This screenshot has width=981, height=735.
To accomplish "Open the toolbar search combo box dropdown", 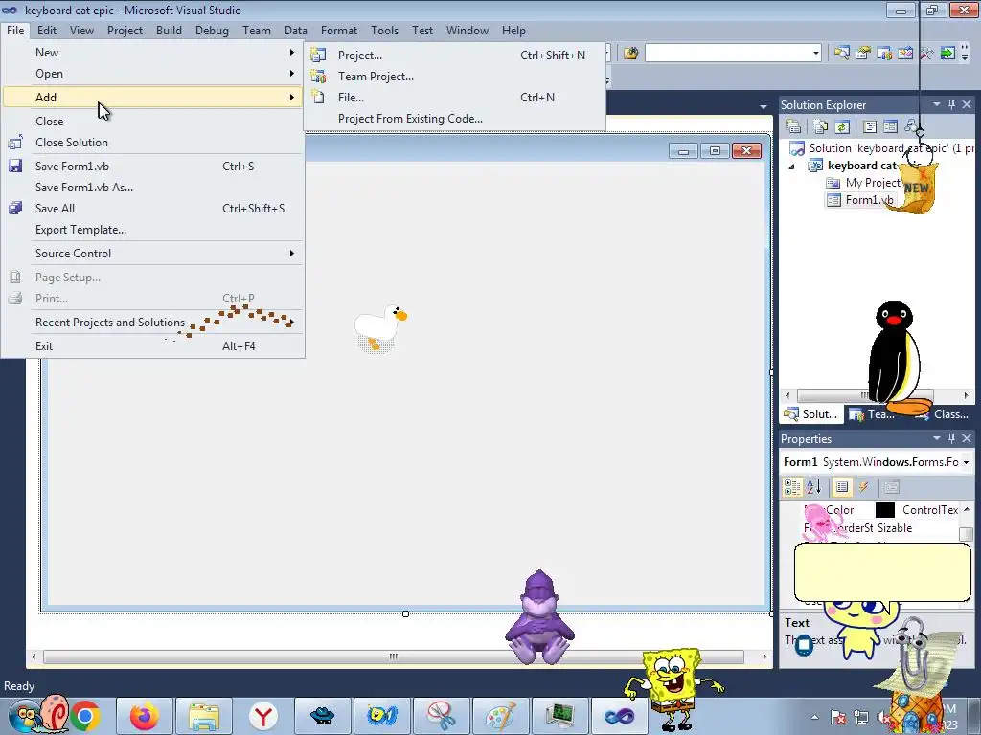I will [x=815, y=54].
